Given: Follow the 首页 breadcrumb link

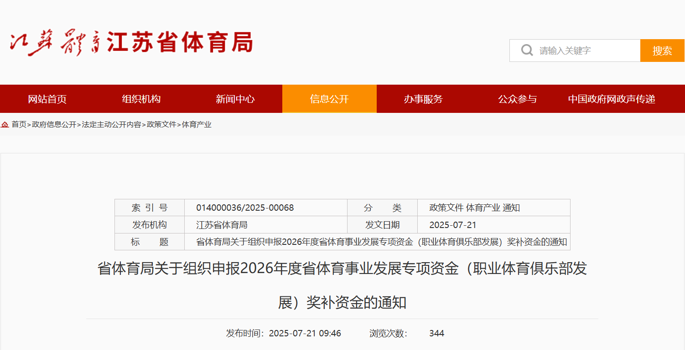Looking at the screenshot, I should click(19, 125).
